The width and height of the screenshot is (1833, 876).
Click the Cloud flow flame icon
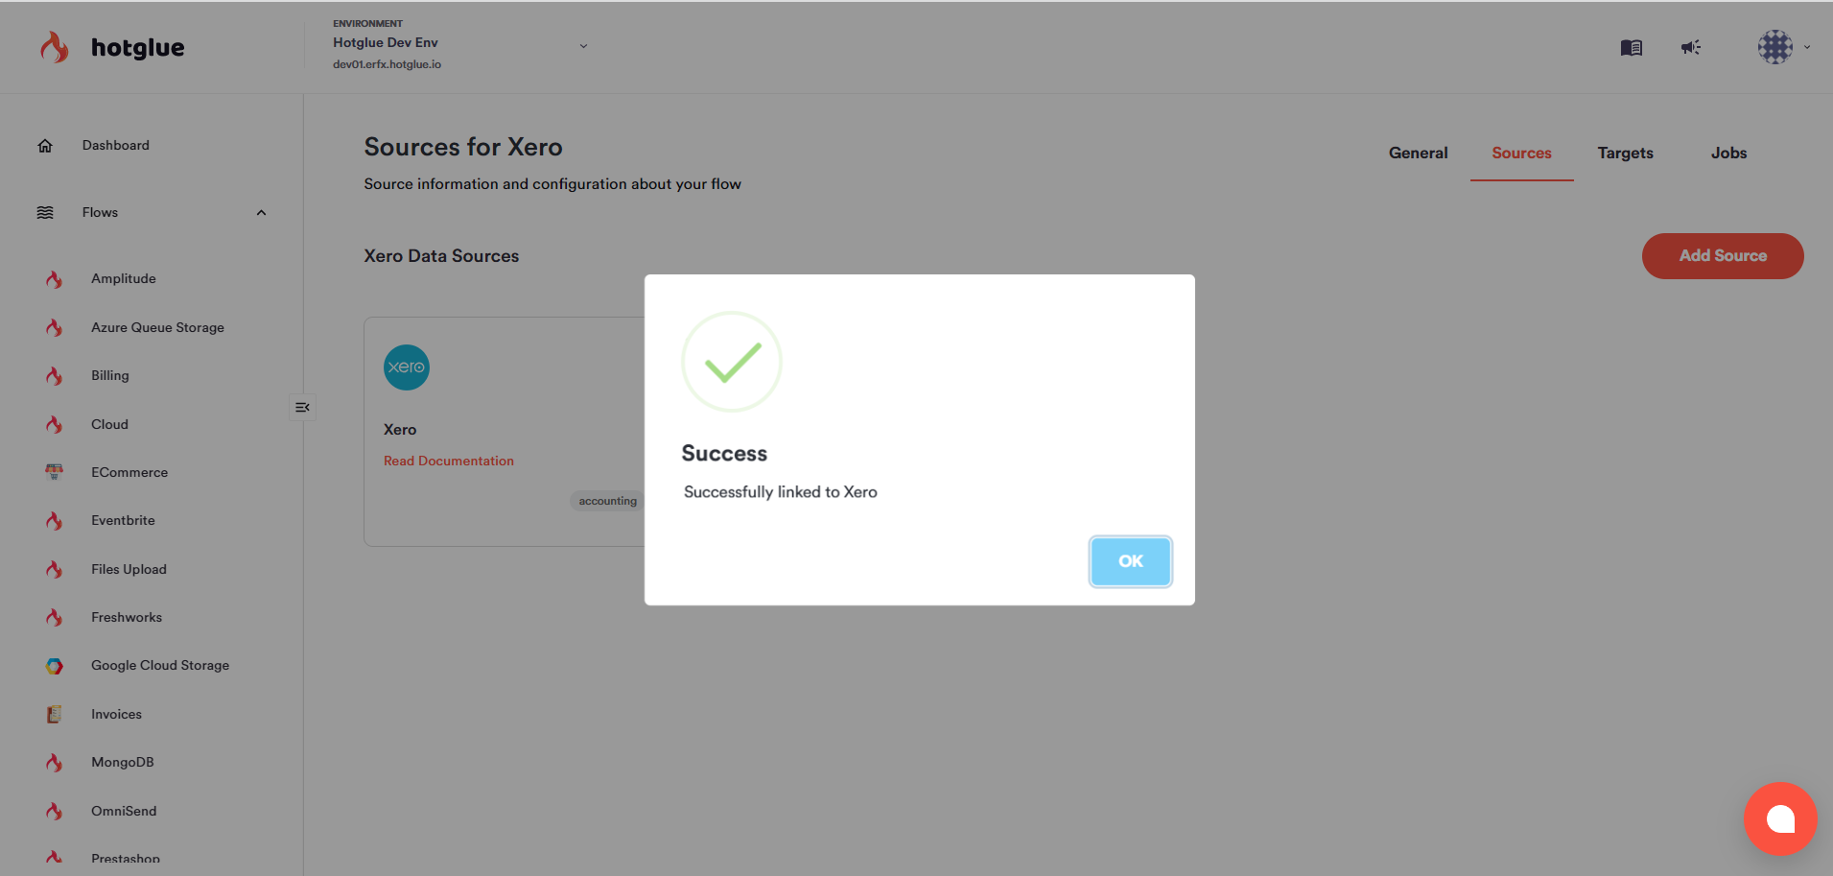click(55, 424)
